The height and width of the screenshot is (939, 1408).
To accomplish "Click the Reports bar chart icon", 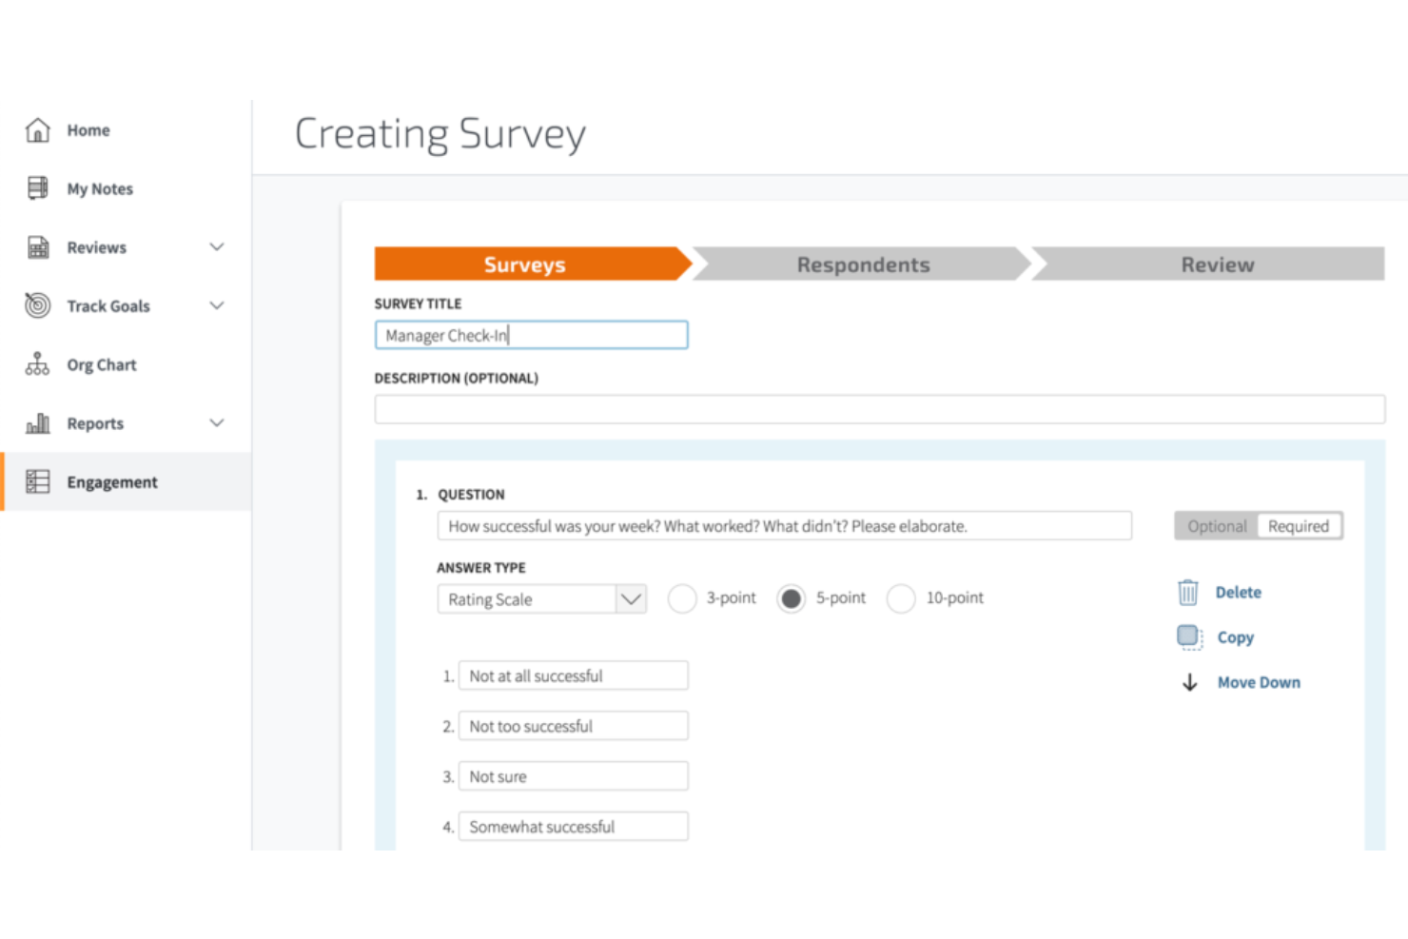I will pyautogui.click(x=37, y=423).
